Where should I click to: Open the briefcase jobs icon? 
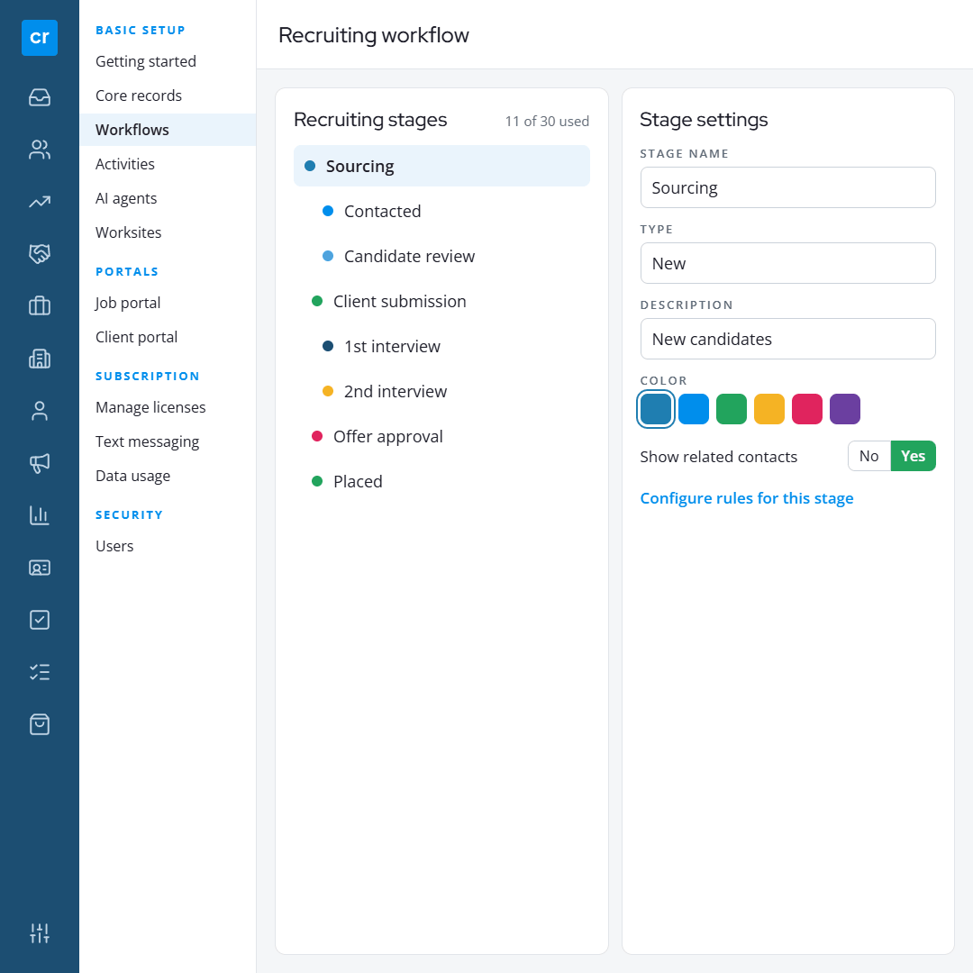(x=40, y=306)
